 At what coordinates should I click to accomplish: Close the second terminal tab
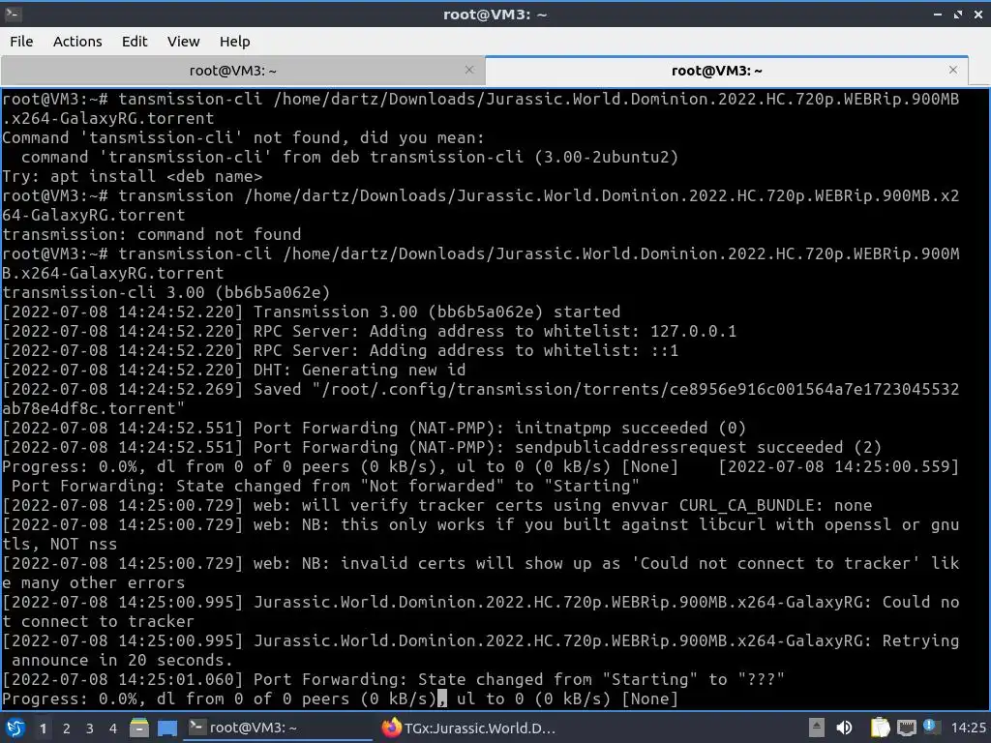point(953,70)
